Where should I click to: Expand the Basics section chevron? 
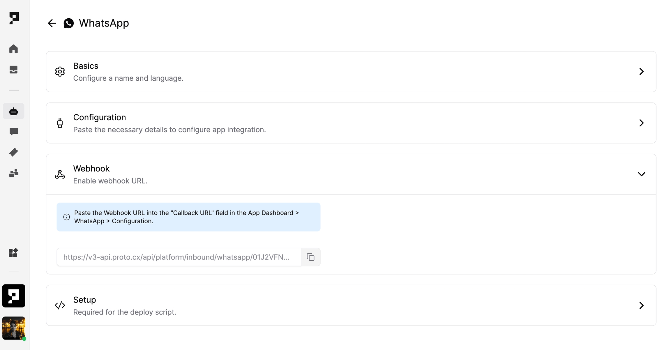pos(641,72)
